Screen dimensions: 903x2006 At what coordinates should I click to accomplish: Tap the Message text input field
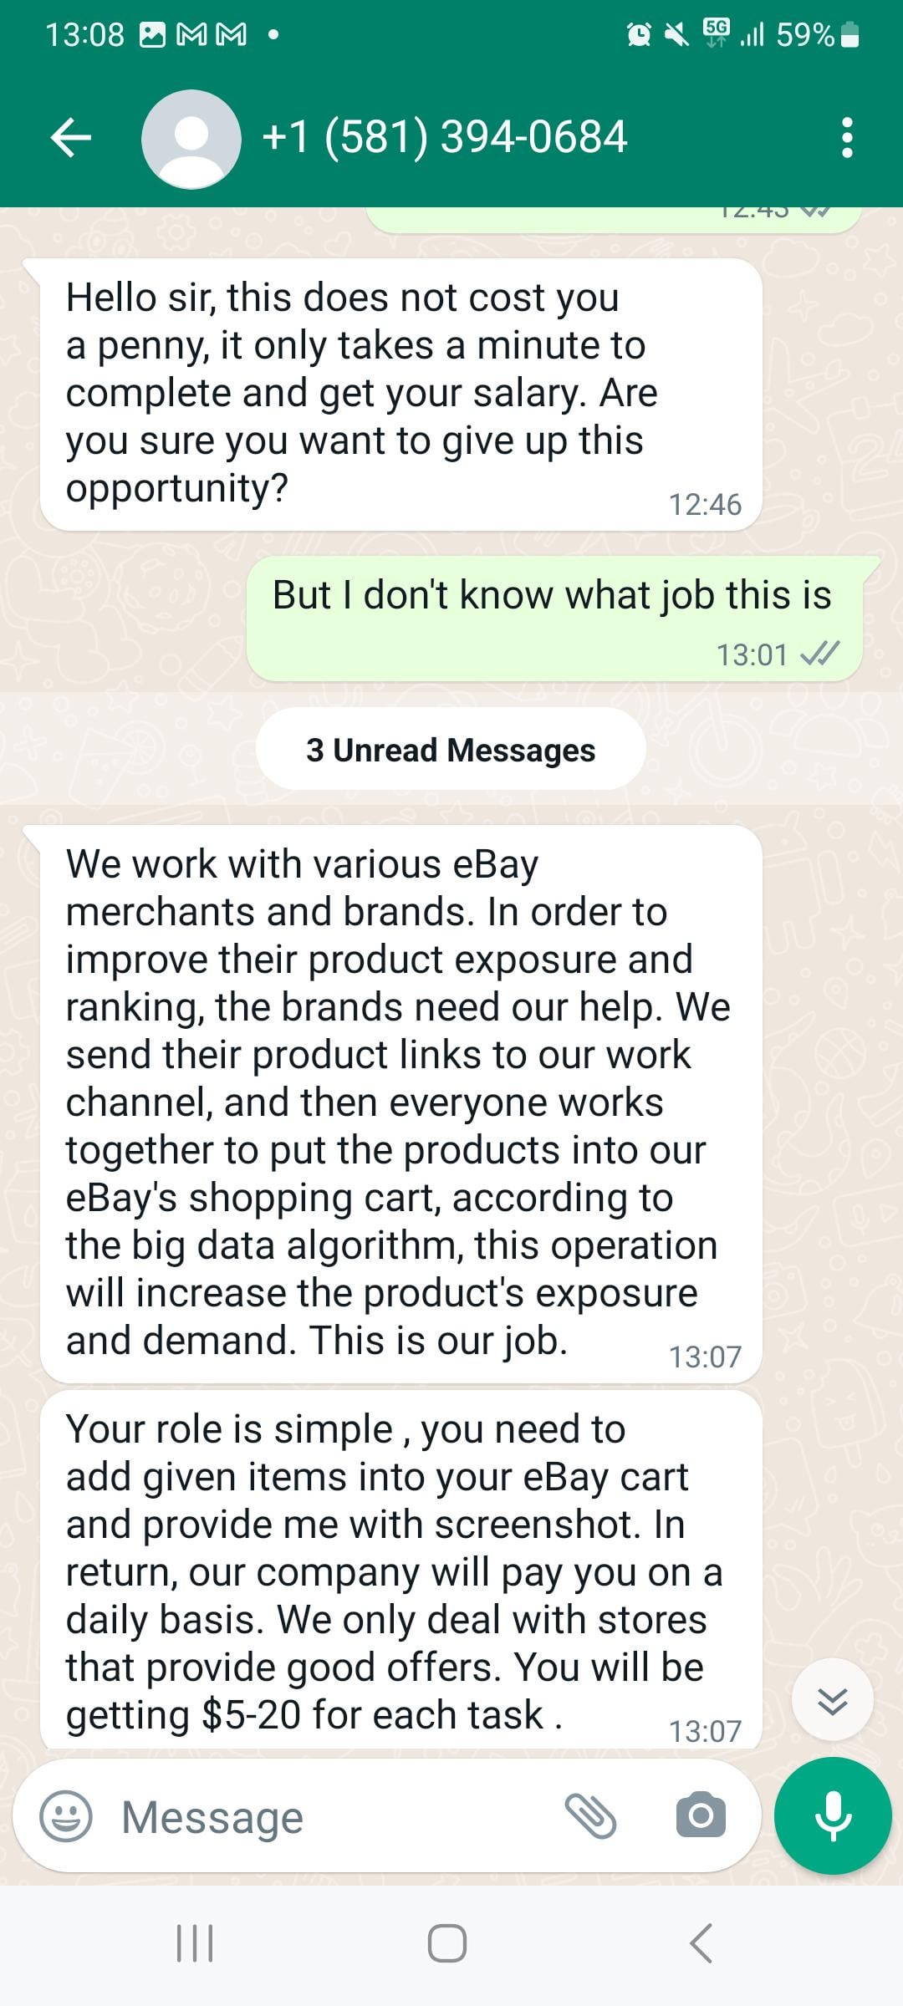(x=334, y=1817)
